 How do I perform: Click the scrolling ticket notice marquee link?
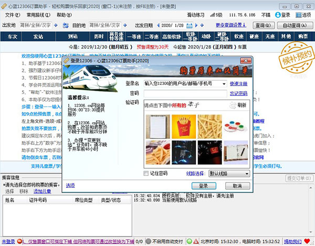78,241
